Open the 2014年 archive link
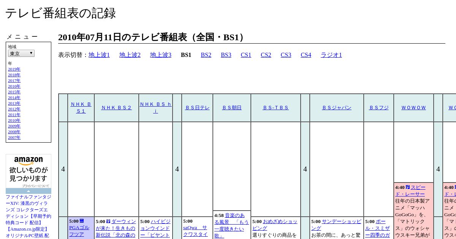 click(x=14, y=98)
